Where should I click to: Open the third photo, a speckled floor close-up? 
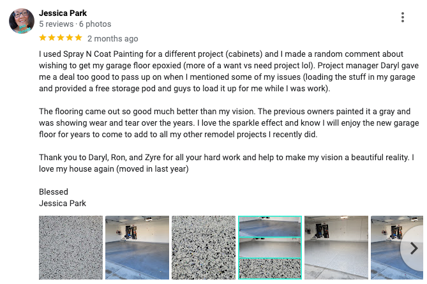pyautogui.click(x=204, y=248)
